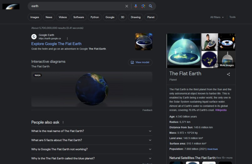Image resolution: width=252 pixels, height=164 pixels.
Task: Click Feedback under the interactive diagram
Action: click(x=147, y=110)
